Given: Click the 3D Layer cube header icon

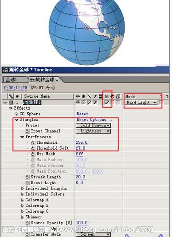Looking at the screenshot, I should tap(118, 96).
